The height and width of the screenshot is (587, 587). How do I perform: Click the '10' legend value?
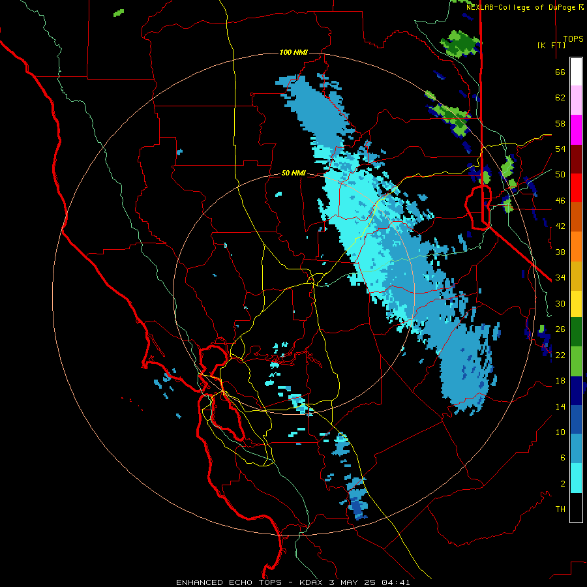[x=560, y=432]
